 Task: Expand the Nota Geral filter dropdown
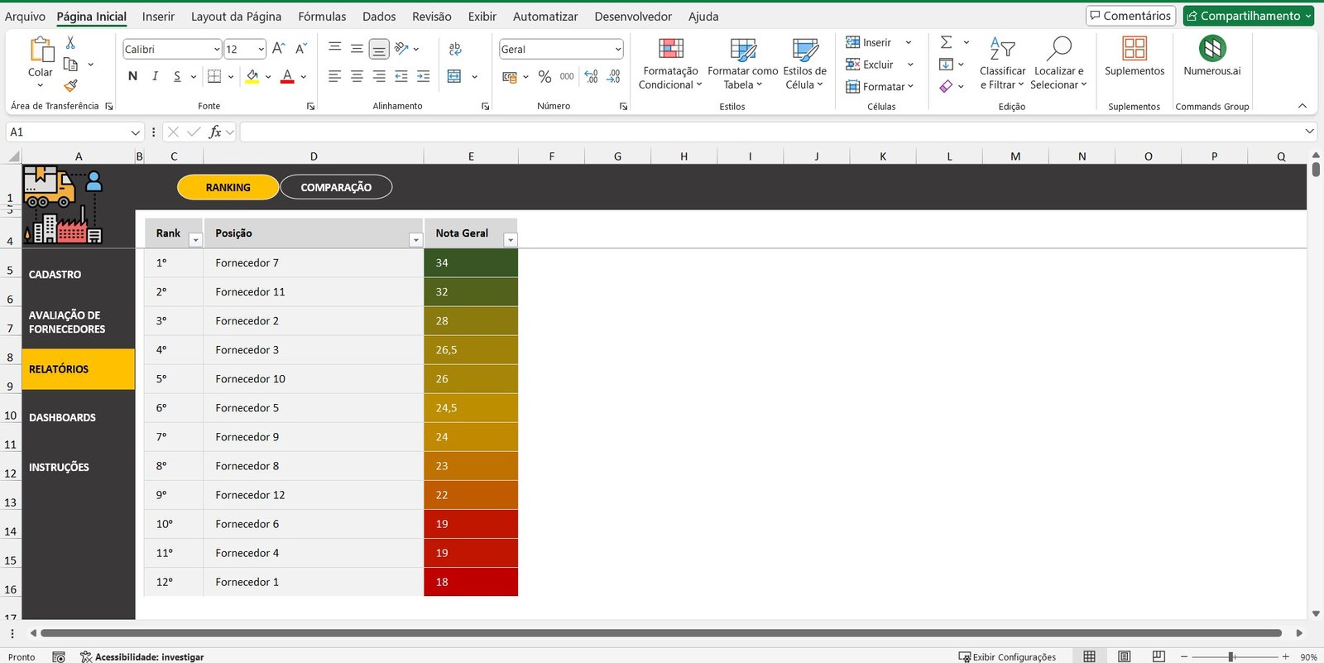[x=511, y=240]
